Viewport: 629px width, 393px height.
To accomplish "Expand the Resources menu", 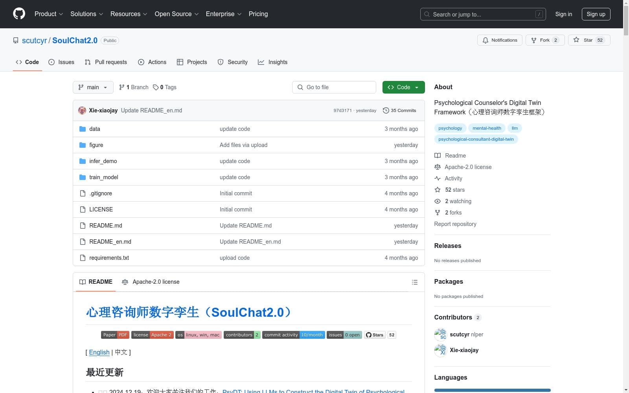I will coord(129,14).
